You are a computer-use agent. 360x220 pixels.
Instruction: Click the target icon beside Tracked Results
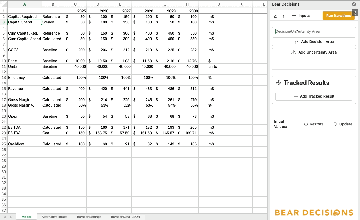pos(279,83)
